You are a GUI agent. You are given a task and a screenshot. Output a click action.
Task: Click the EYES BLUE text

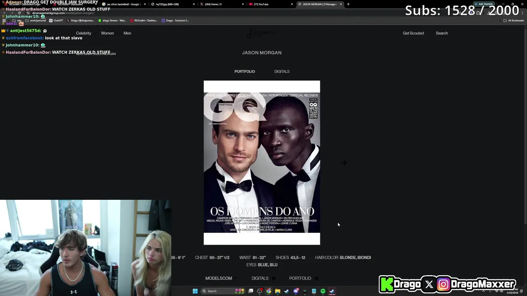pyautogui.click(x=262, y=265)
